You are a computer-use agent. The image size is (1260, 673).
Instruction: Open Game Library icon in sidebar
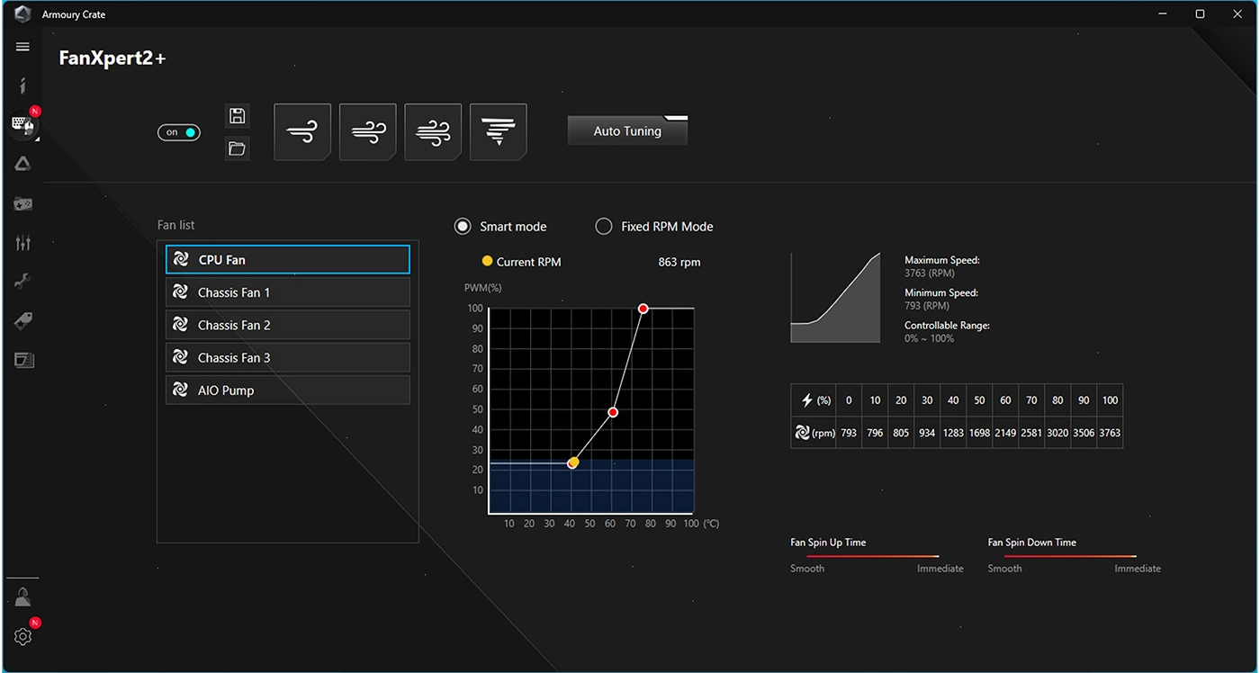pos(22,204)
